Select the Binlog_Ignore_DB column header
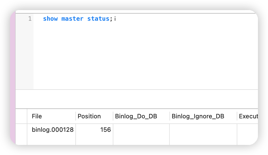This screenshot has height=155, width=268. (x=203, y=116)
